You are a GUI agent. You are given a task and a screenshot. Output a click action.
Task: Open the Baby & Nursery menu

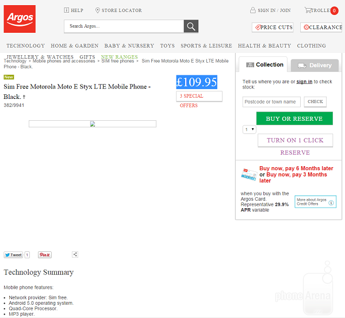pyautogui.click(x=129, y=46)
